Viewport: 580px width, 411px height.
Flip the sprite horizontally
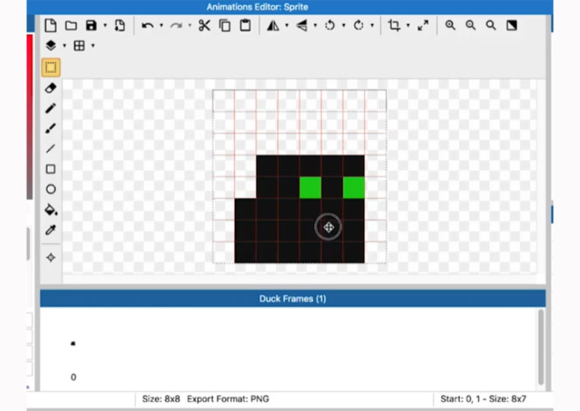(273, 26)
